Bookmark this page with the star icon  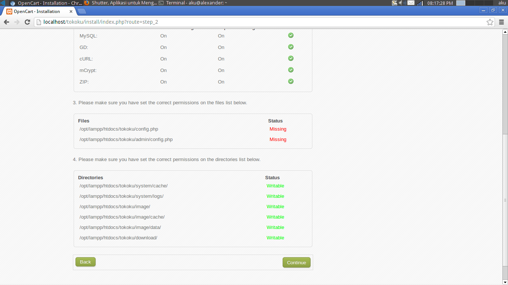[x=490, y=22]
